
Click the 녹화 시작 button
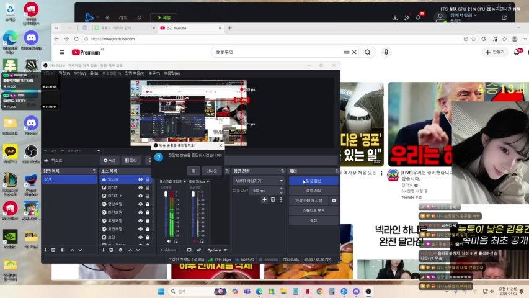click(x=313, y=191)
